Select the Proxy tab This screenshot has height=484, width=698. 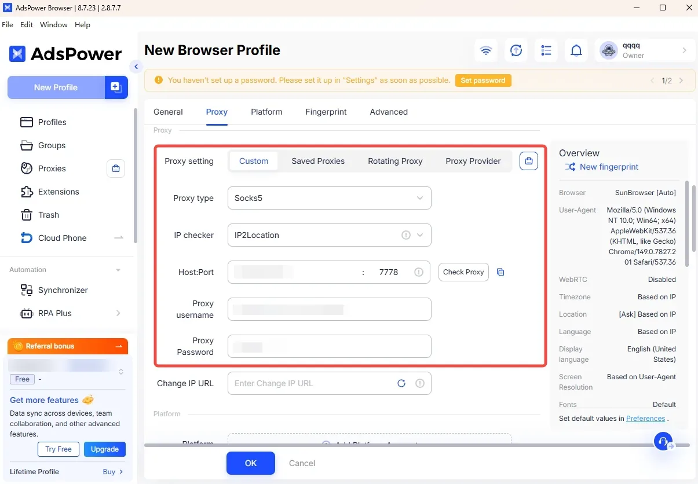(x=217, y=112)
